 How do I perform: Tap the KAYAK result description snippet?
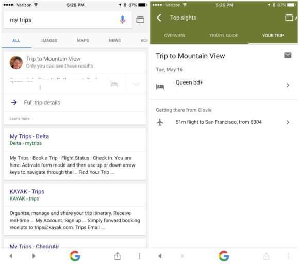pos(75,220)
